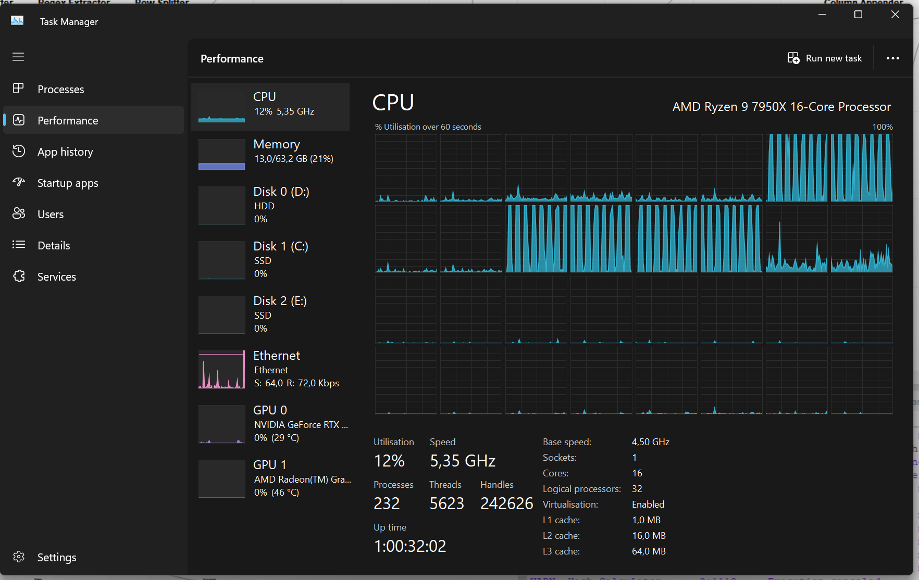Image resolution: width=919 pixels, height=580 pixels.
Task: Click the Memory mini usage graph
Action: (x=221, y=155)
